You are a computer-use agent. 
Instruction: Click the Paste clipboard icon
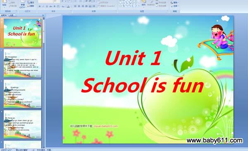coord(5,2)
